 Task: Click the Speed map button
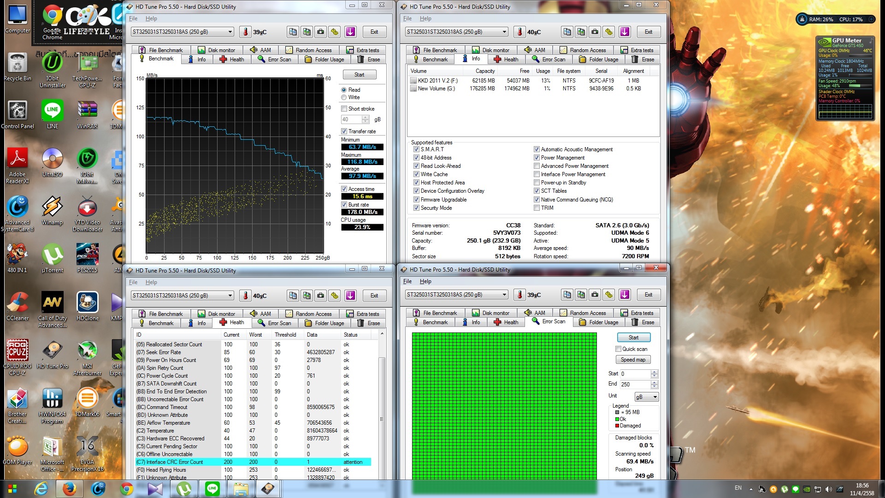633,360
